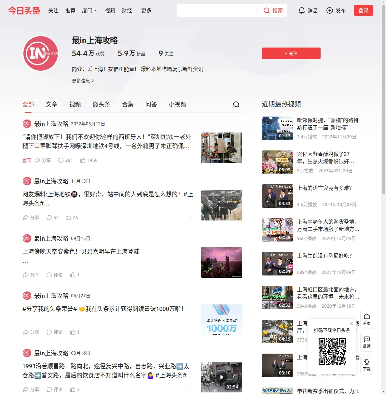Screen dimensions: 386x394
Task: Click the top search input field
Action: 217,11
